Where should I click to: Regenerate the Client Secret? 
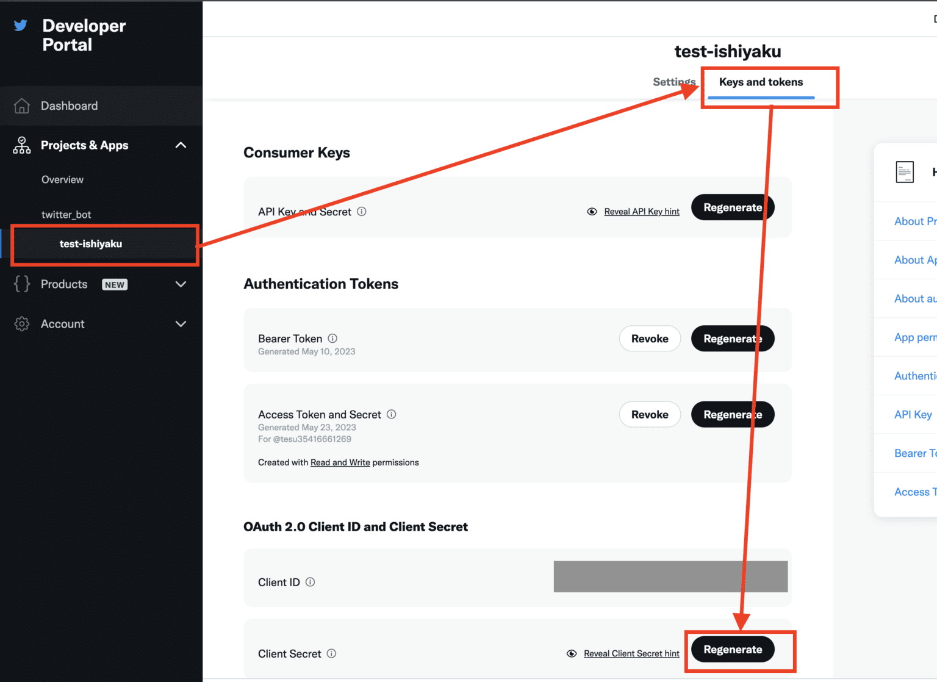coord(733,650)
